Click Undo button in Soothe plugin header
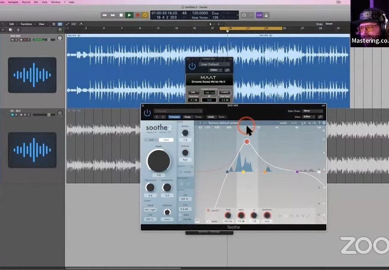Viewport: 389px width, 270px height. tap(211, 117)
